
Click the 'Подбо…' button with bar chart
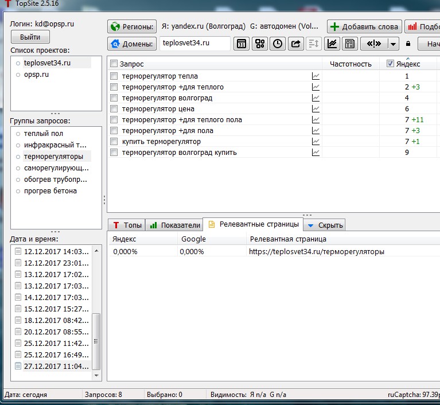(x=423, y=26)
